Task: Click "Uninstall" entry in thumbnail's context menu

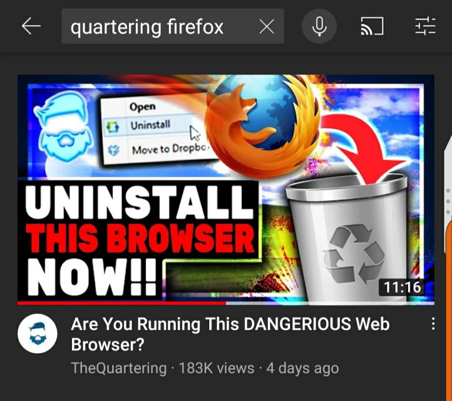Action: pyautogui.click(x=150, y=125)
